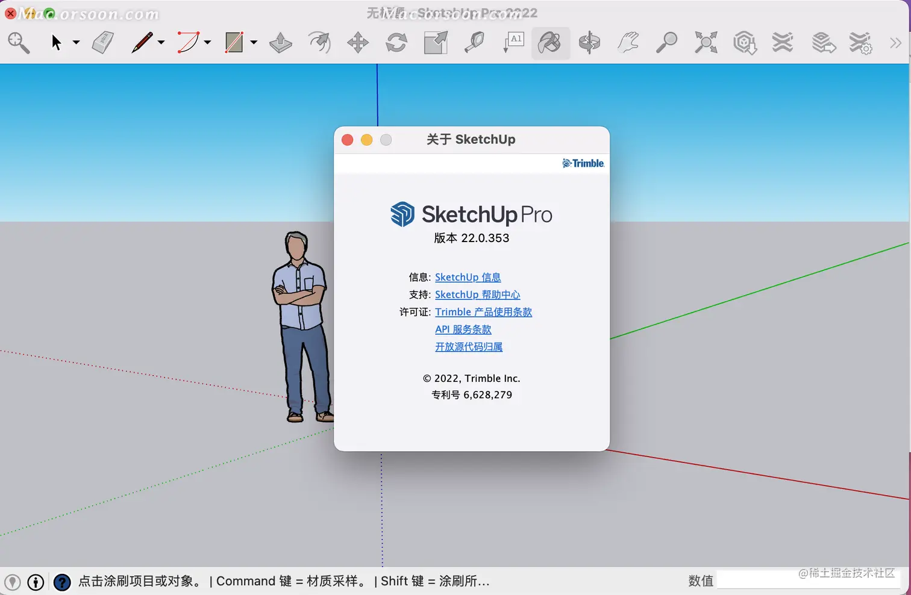Image resolution: width=911 pixels, height=595 pixels.
Task: Choose the Eraser tool
Action: point(103,43)
